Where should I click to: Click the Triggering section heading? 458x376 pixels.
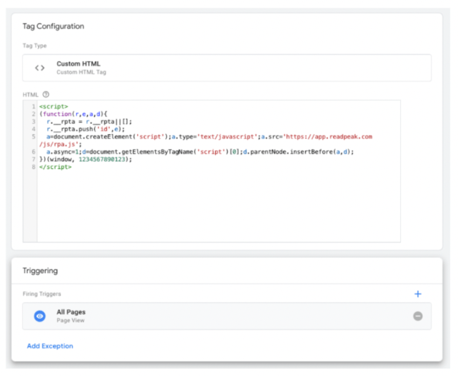[x=40, y=271]
